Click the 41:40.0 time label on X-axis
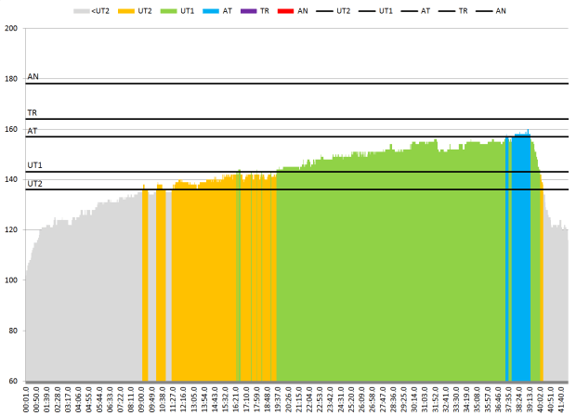Screen dimensions: 576x416 565,399
